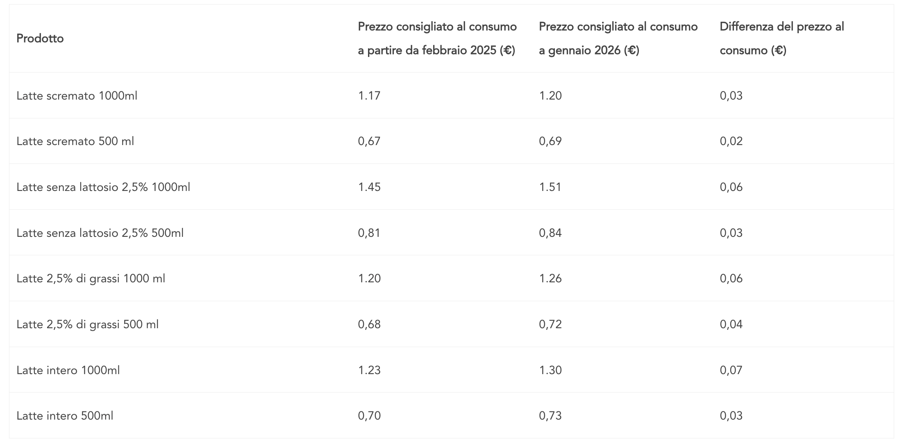Image resolution: width=904 pixels, height=445 pixels.
Task: Select the 0,07 difference for Latte intero 1000ml
Action: pyautogui.click(x=731, y=370)
